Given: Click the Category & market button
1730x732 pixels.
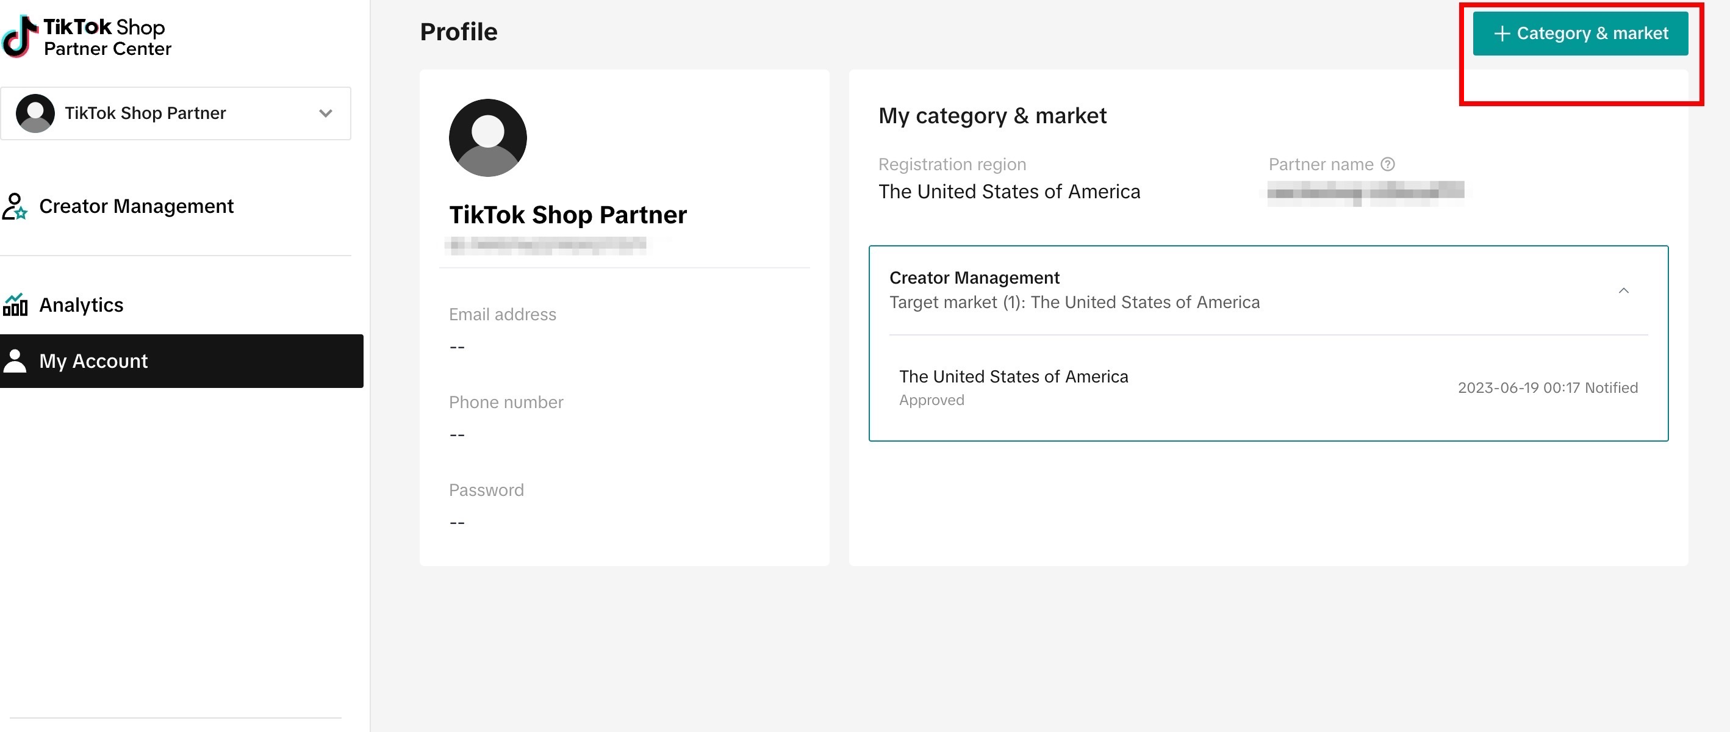Looking at the screenshot, I should 1592,34.
